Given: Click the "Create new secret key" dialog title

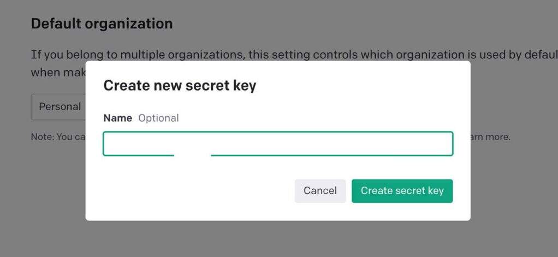Looking at the screenshot, I should pos(180,86).
